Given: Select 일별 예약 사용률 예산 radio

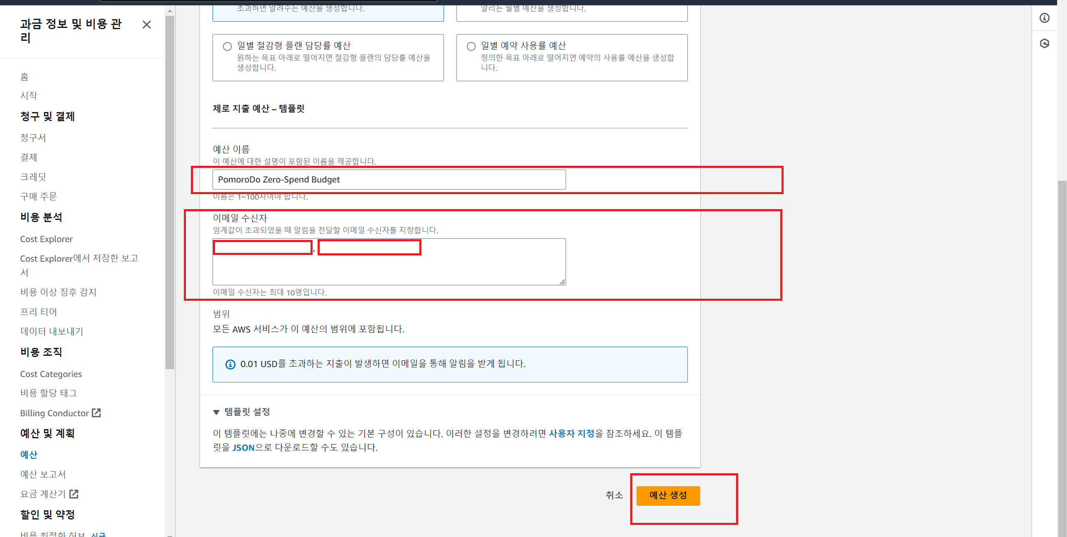Looking at the screenshot, I should click(471, 46).
